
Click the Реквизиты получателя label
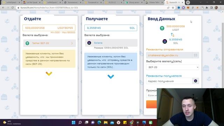point(164,76)
